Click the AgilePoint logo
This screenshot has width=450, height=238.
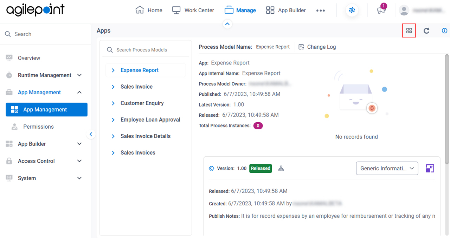click(x=35, y=10)
